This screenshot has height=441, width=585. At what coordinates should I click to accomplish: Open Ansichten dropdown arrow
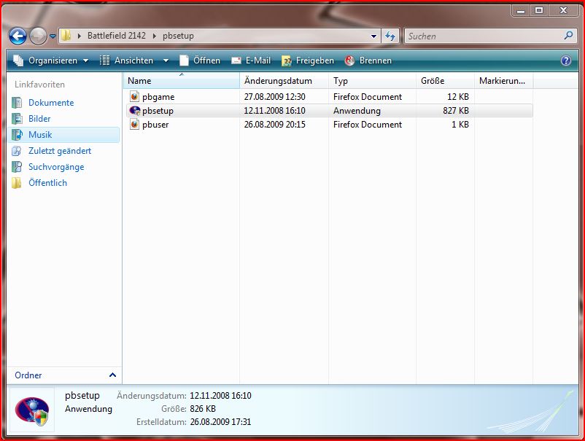[166, 61]
